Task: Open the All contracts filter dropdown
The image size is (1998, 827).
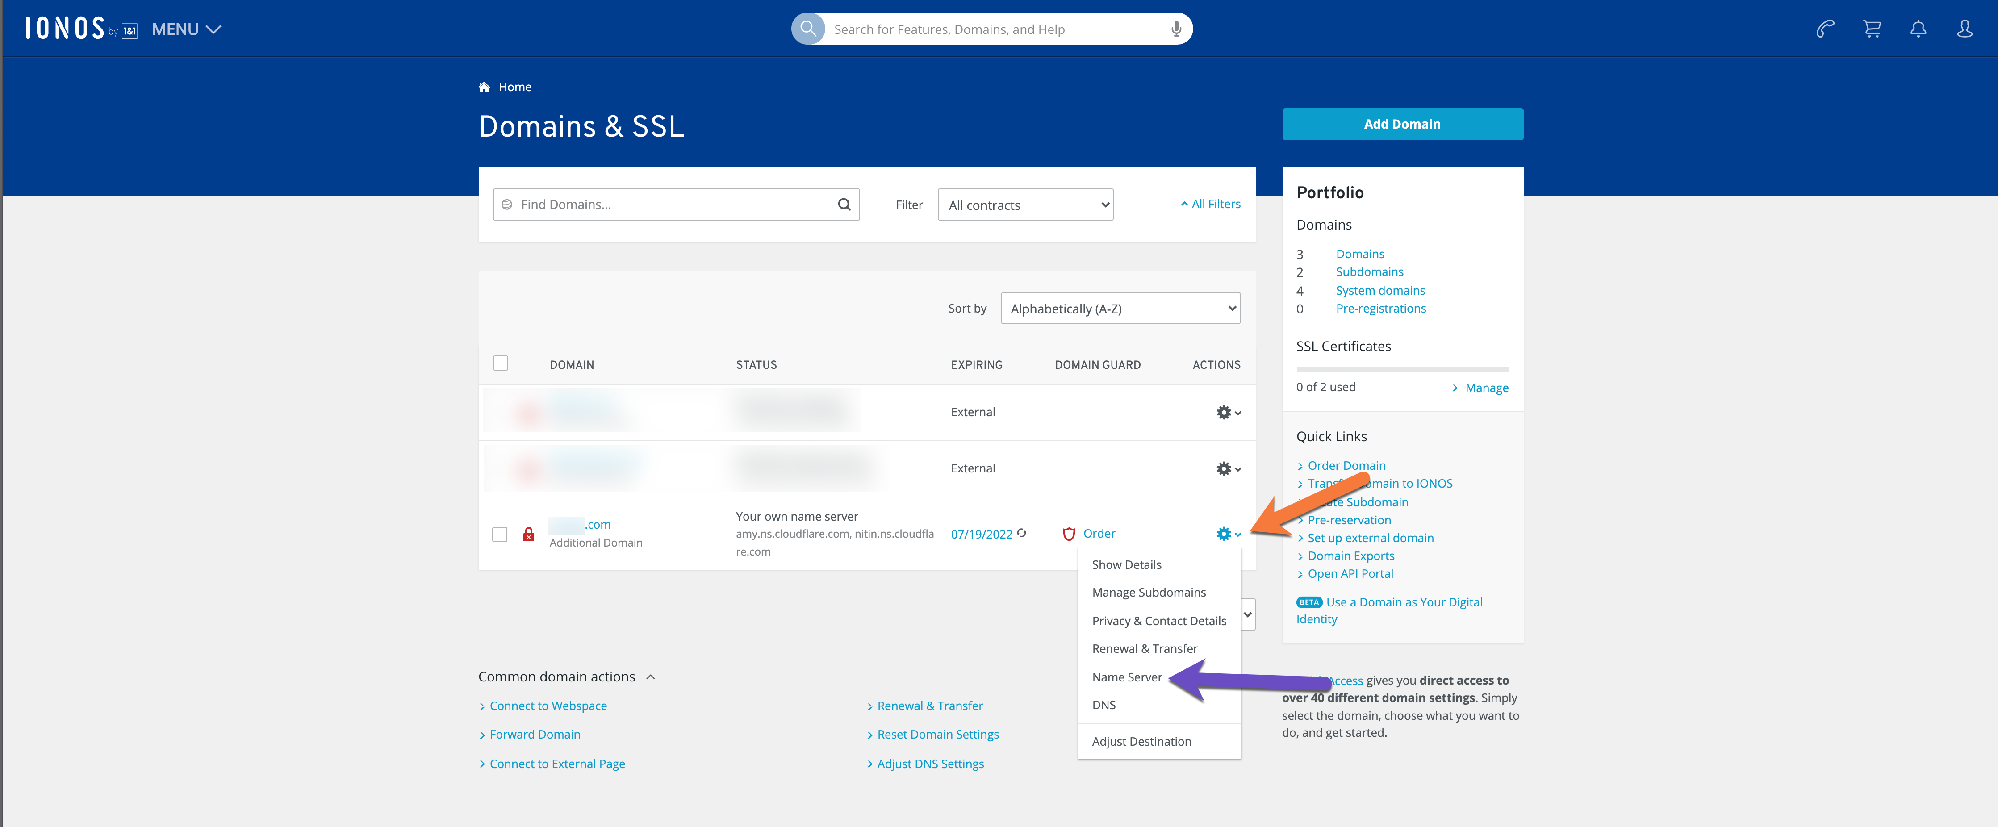Action: pos(1024,205)
